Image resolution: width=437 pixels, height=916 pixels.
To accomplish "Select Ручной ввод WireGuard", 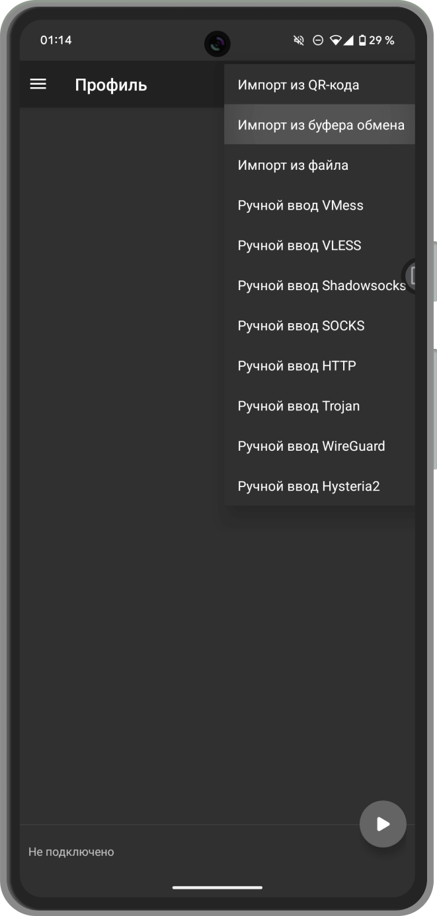I will [319, 446].
